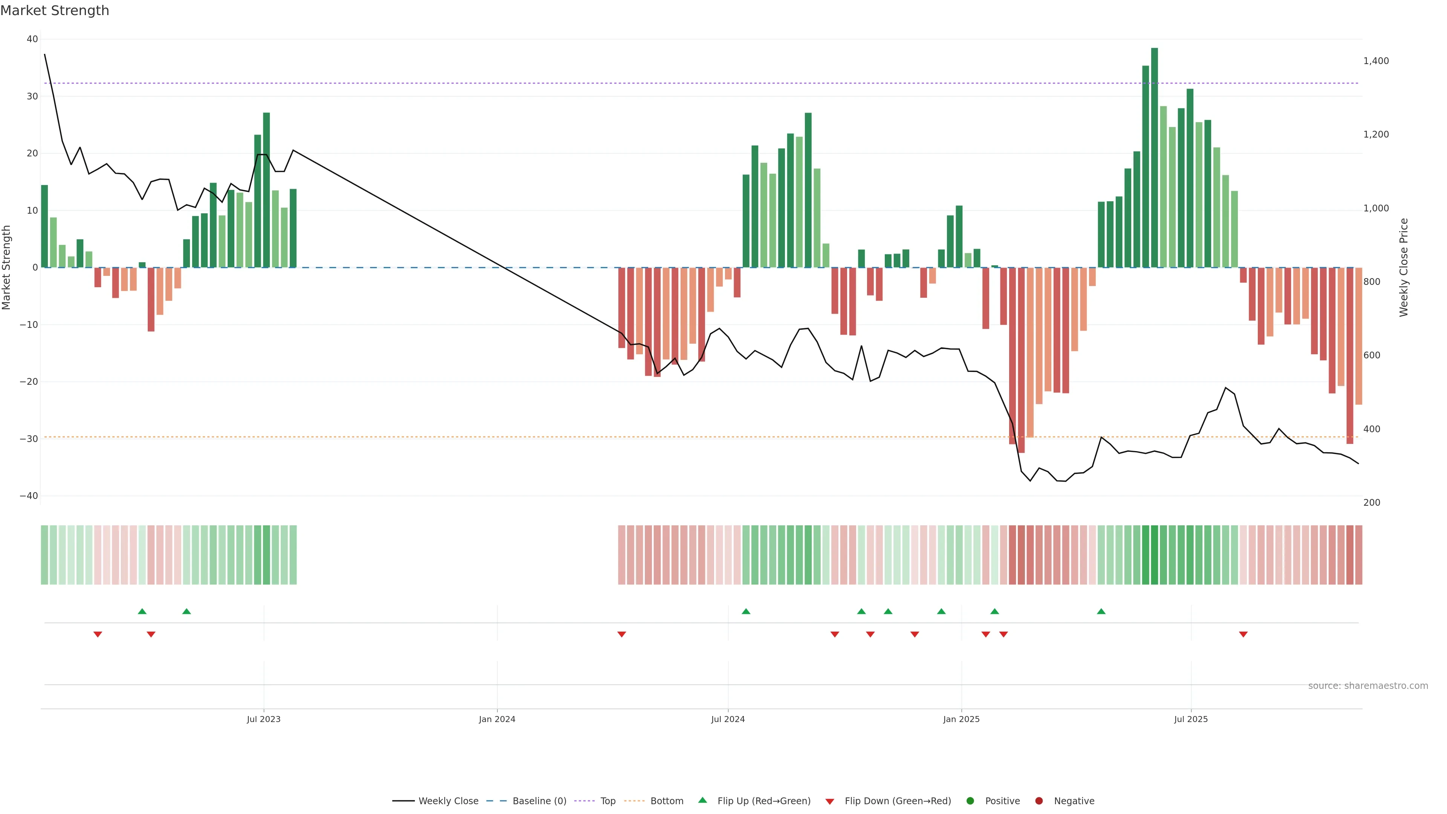Click the red Flip Down triangle legend icon

[x=830, y=801]
